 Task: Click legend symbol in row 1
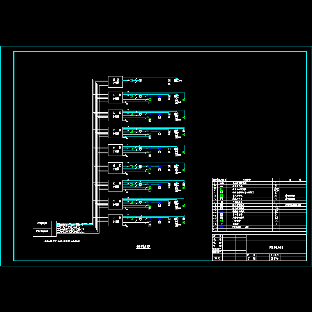222,183
